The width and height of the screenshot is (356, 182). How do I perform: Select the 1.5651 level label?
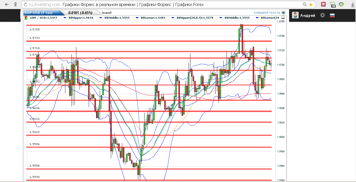point(34,97)
